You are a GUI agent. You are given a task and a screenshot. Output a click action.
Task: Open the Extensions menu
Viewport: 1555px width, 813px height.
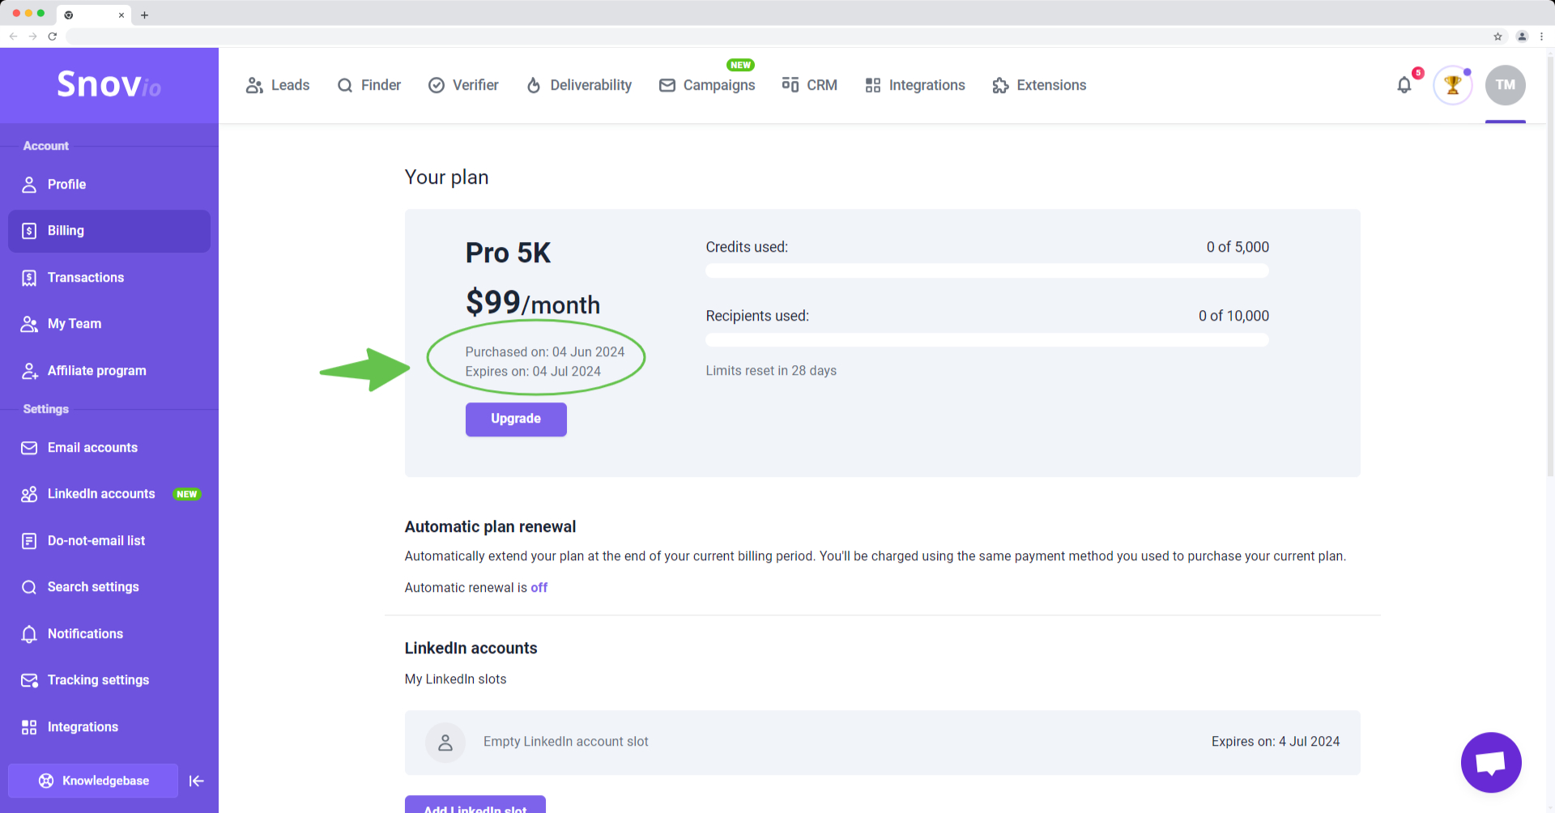click(x=1039, y=85)
